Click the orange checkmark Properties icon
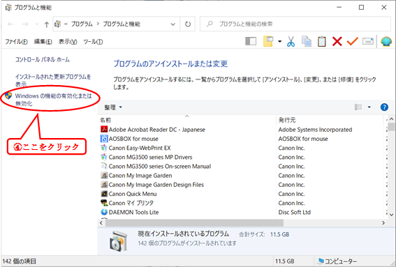 (x=352, y=41)
